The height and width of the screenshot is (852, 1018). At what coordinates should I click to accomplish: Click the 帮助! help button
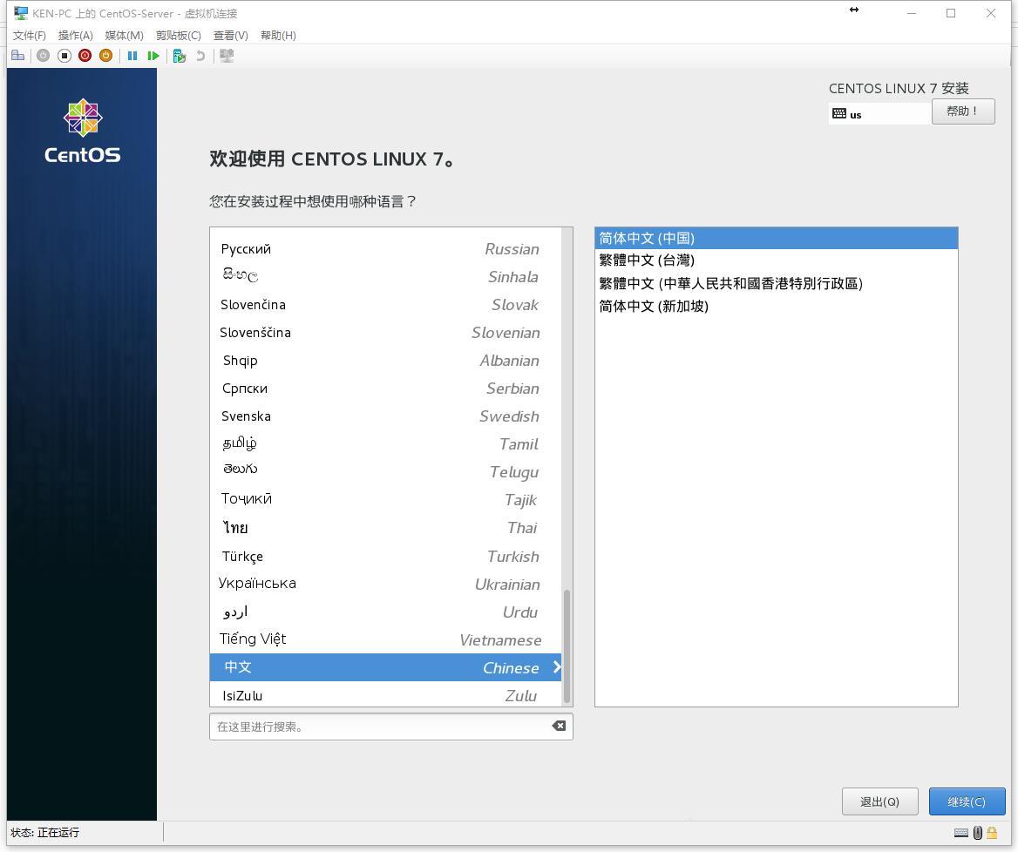pyautogui.click(x=963, y=112)
